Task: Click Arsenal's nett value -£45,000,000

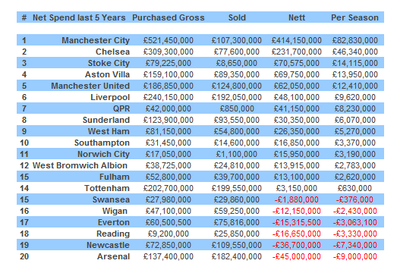Action: (297, 256)
